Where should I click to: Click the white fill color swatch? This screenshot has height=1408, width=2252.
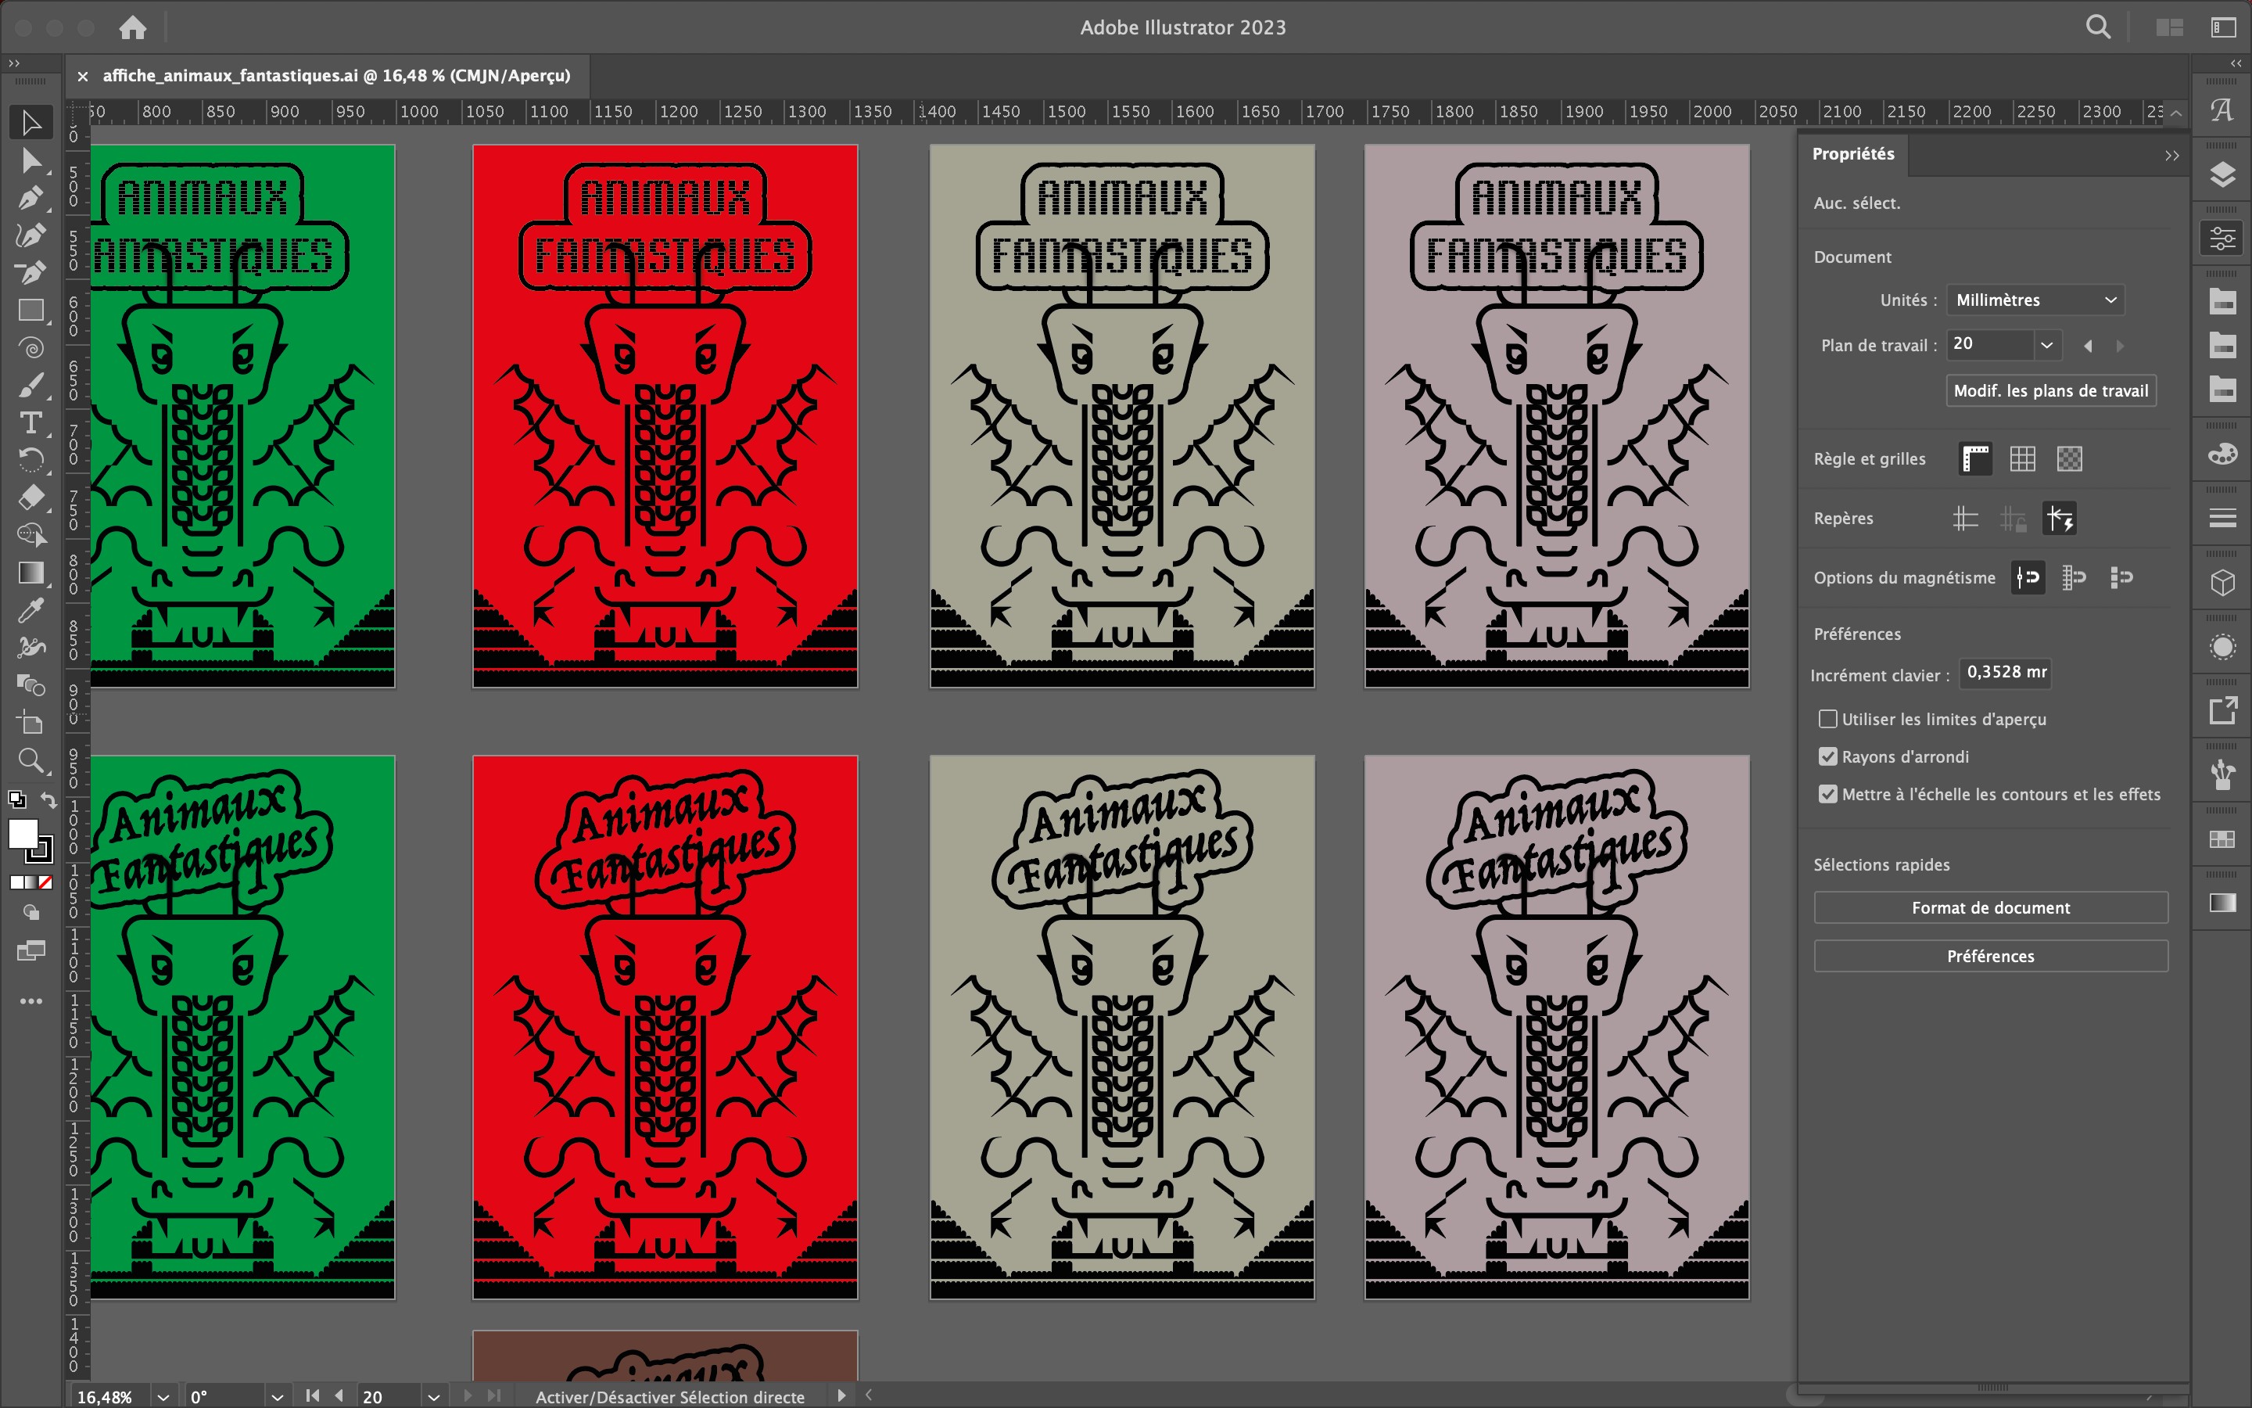pyautogui.click(x=23, y=833)
